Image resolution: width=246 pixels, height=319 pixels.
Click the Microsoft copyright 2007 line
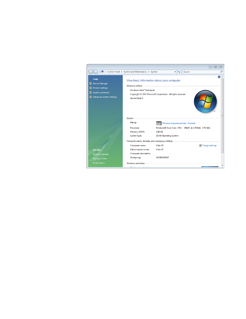pos(158,94)
